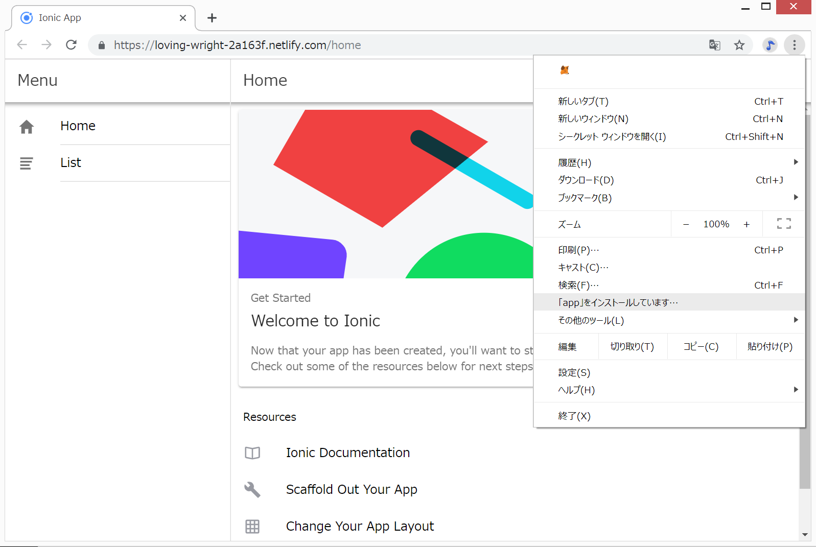816x547 pixels.
Task: Reload the current page
Action: tap(72, 45)
